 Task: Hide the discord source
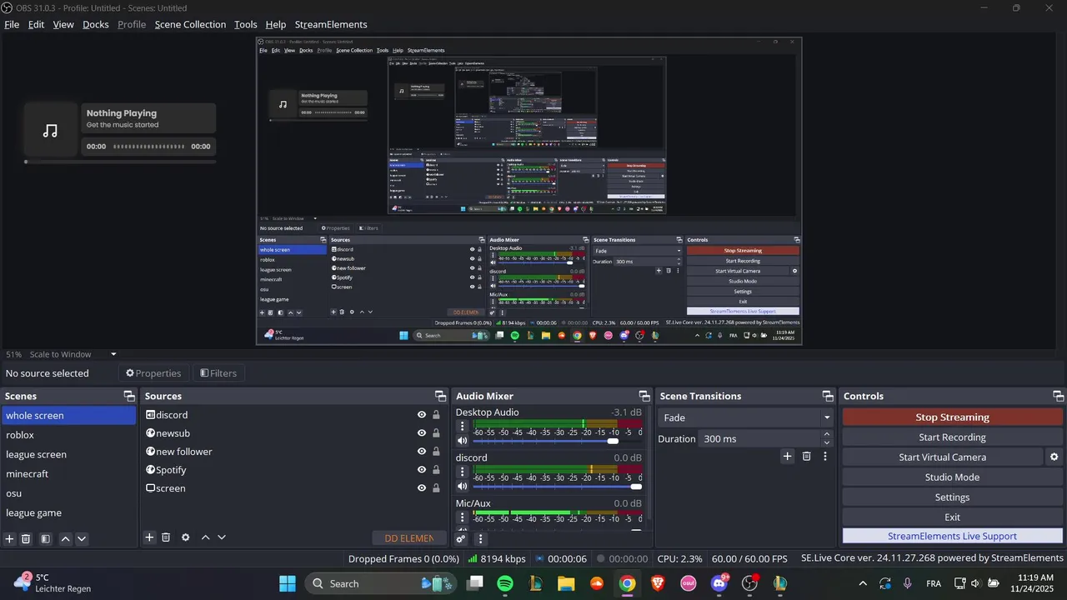click(422, 415)
